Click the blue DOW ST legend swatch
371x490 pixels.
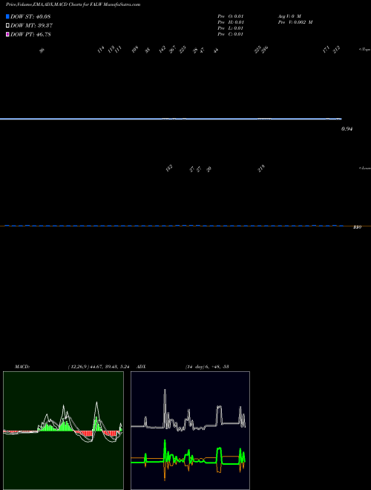point(7,16)
